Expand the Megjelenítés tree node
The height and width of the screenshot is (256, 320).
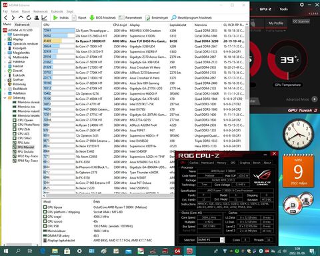5,53
